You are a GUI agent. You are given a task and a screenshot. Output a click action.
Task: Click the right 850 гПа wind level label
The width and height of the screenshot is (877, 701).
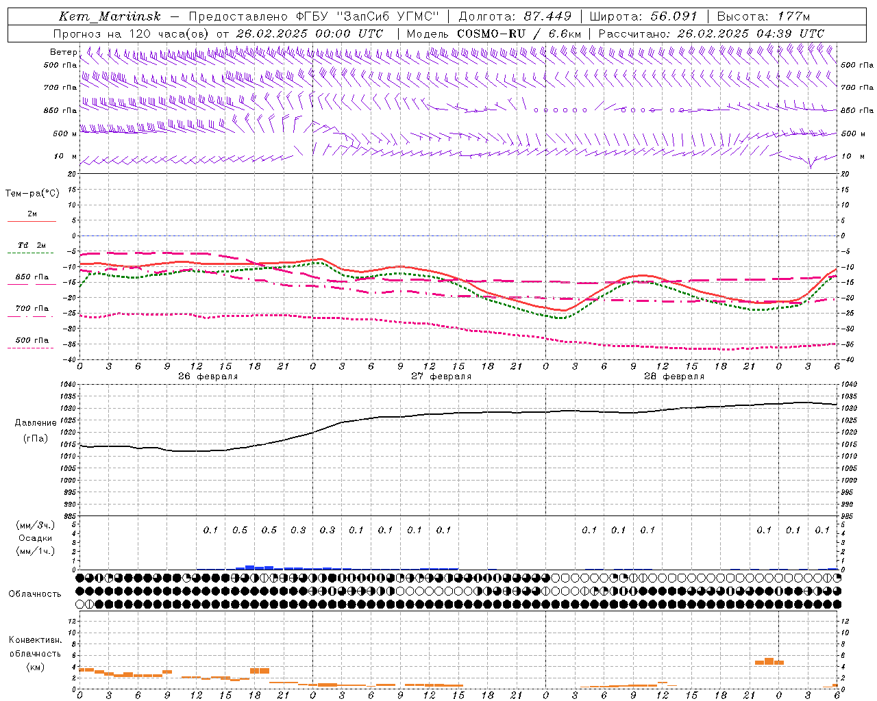857,110
